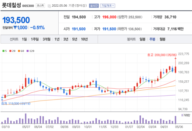Click the lower limit 136,500 text
The width and height of the screenshot is (192, 131).
coord(129,29)
